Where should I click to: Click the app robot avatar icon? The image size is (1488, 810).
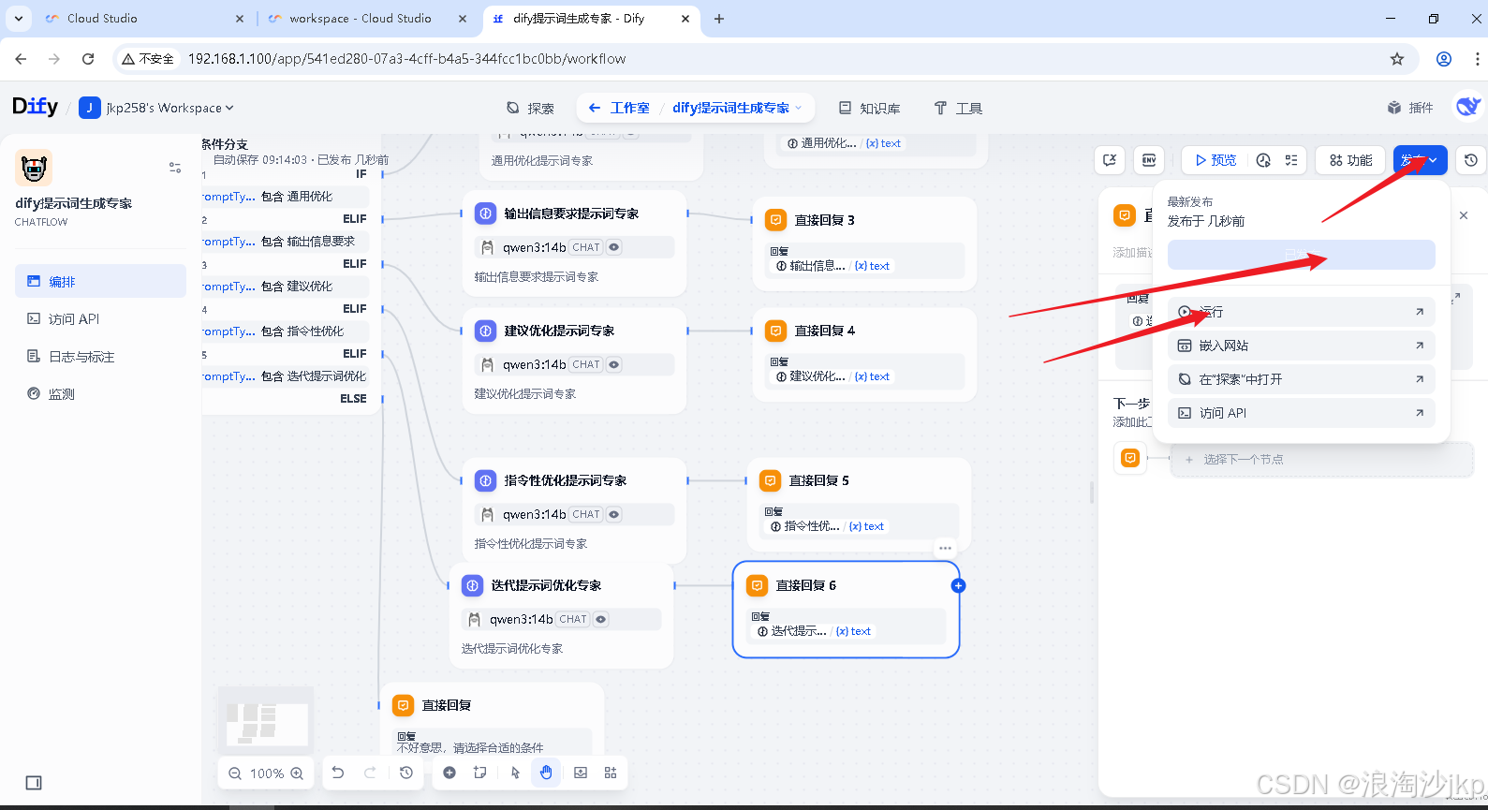[x=34, y=168]
